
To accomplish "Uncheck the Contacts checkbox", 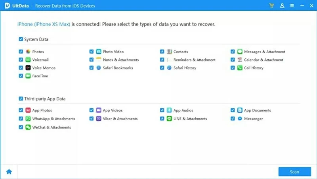I will (162, 52).
